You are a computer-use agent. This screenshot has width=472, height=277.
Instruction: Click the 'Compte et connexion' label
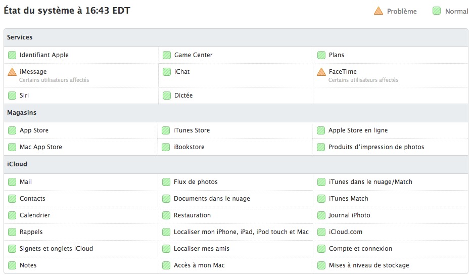pyautogui.click(x=360, y=249)
